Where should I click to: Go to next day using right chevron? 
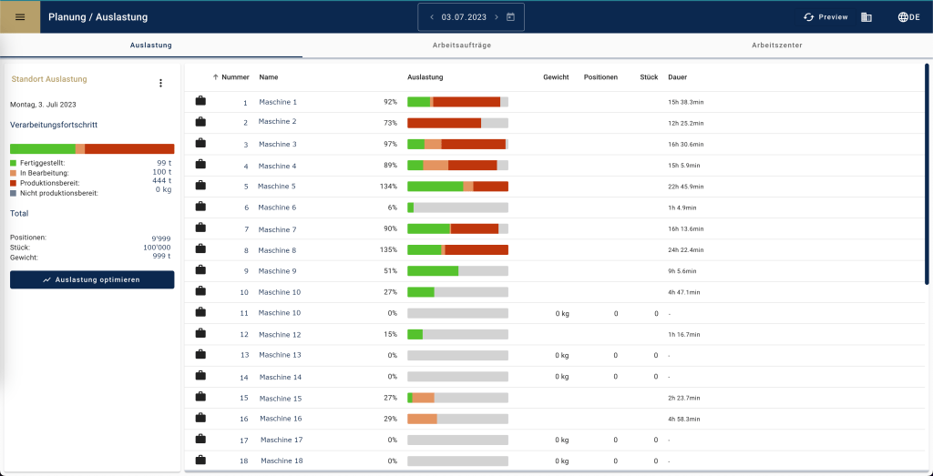tap(496, 17)
